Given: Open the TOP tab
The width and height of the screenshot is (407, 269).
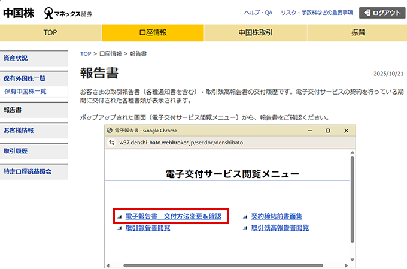Looking at the screenshot, I should [50, 33].
